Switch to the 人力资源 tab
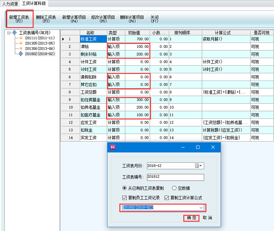This screenshot has width=274, height=231. tap(10, 4)
